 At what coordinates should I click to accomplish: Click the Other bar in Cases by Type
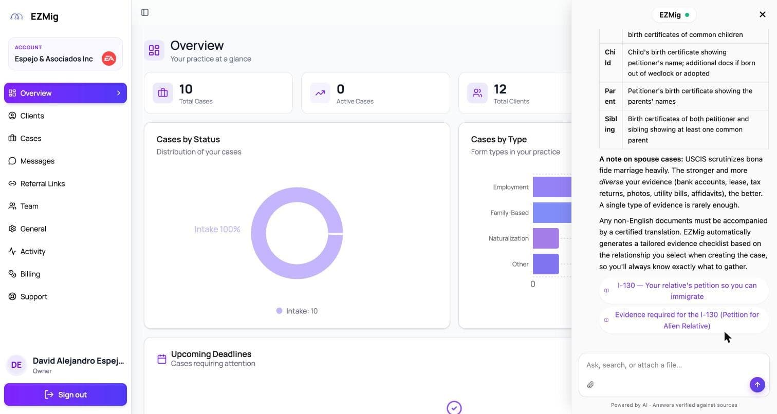click(x=546, y=264)
